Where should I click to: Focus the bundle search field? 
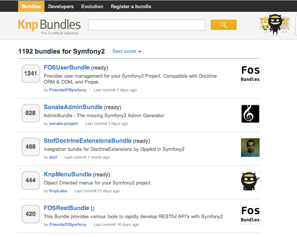pos(147,25)
